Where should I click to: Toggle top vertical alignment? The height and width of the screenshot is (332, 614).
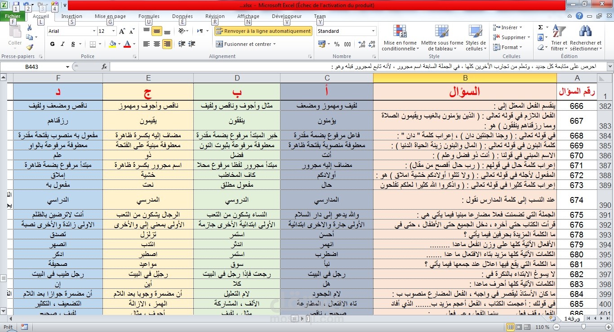[x=146, y=31]
